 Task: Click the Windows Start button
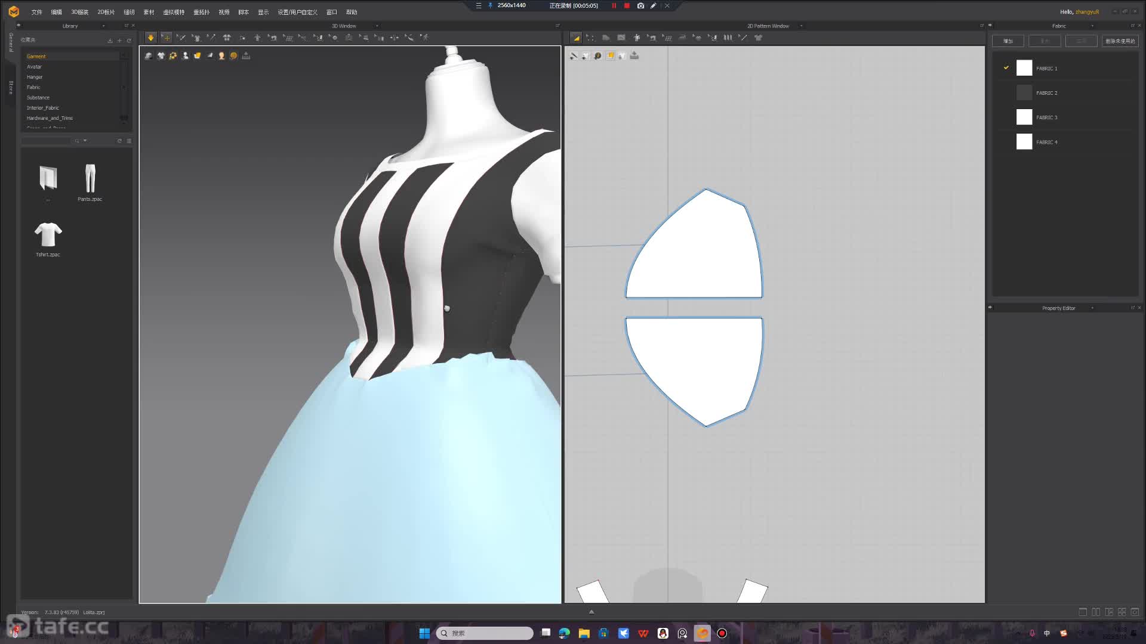pyautogui.click(x=424, y=633)
